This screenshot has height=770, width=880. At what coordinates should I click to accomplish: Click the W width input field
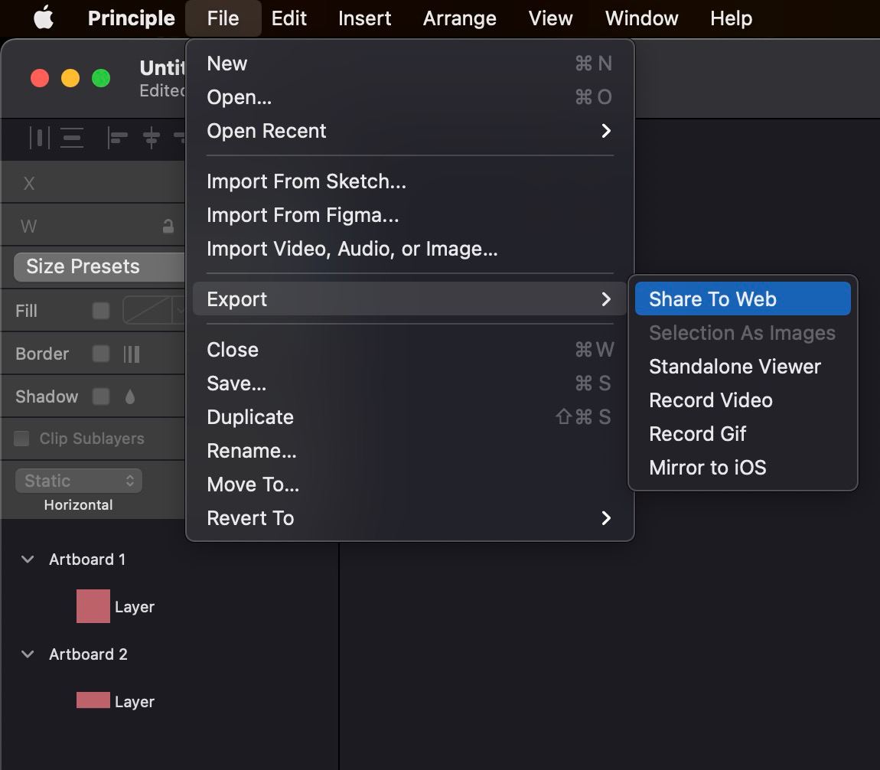pos(93,226)
